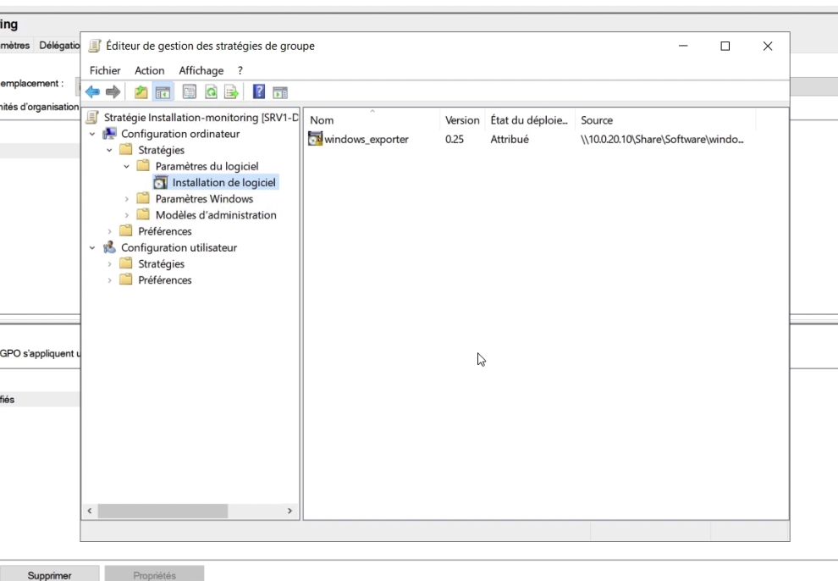Toggle the Action pane toolbar icon
Screen dimensions: 838x581
pyautogui.click(x=280, y=92)
